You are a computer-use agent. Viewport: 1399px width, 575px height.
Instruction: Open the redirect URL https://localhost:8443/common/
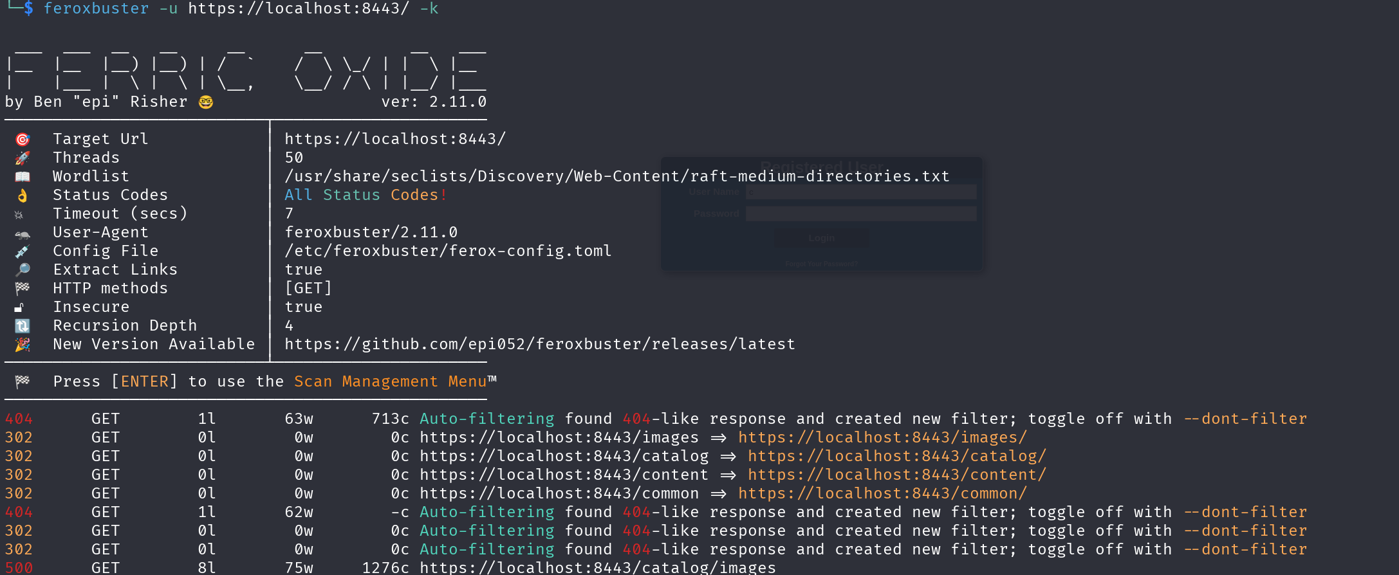point(882,494)
